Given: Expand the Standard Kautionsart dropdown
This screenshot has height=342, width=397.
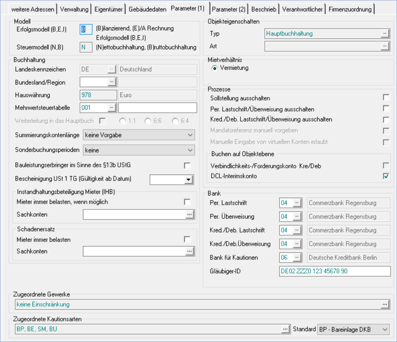Looking at the screenshot, I should coord(385,329).
